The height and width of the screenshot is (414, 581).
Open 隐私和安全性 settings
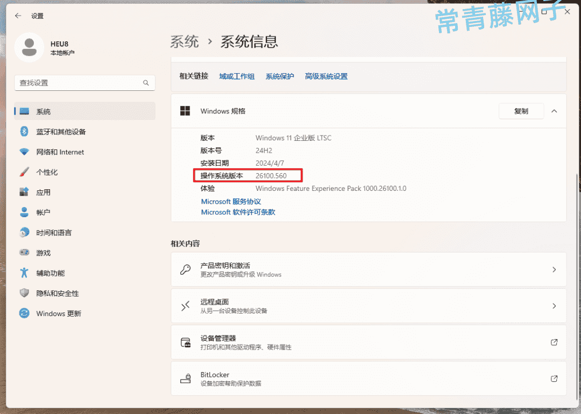[x=85, y=293]
